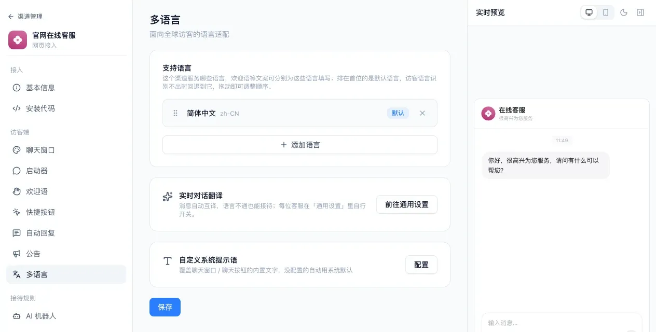Click the sparkle icon beside 实时对话翻译
Screen dimensions: 656x332
[168, 197]
